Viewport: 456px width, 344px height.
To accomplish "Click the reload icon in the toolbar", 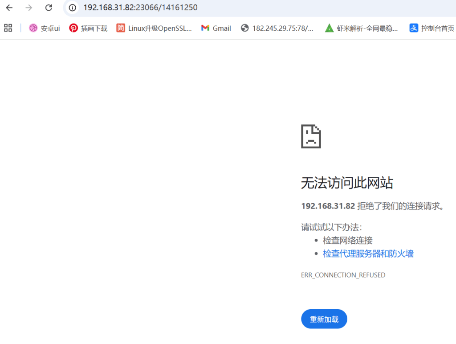I will pyautogui.click(x=49, y=8).
